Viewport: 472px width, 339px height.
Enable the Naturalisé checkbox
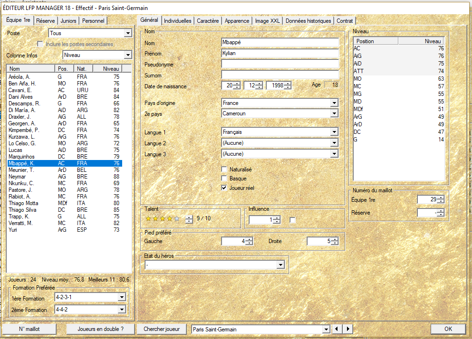point(224,169)
